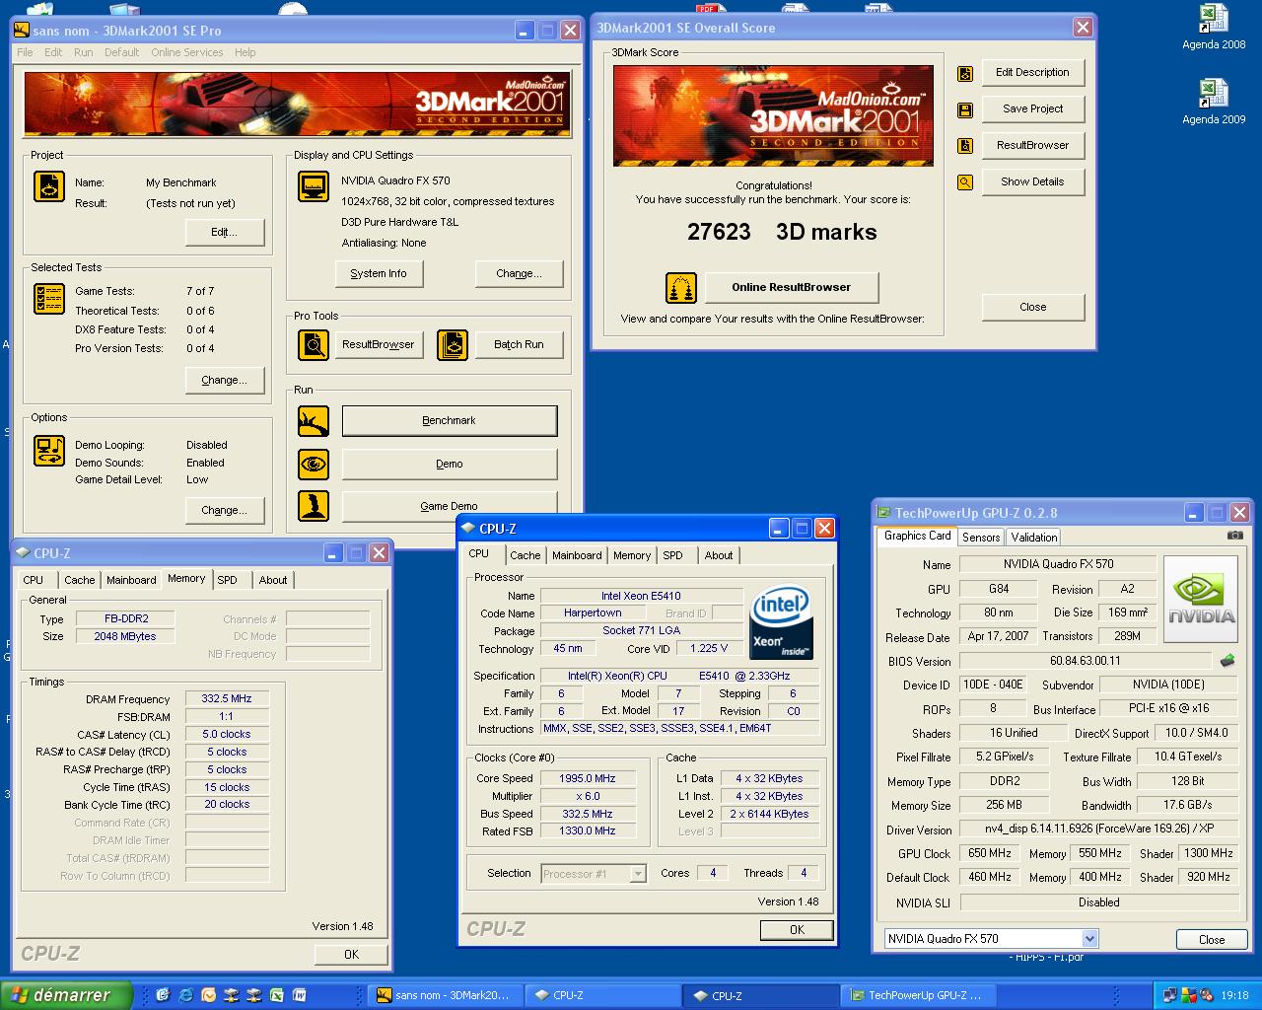Click the Edit Description button
Image resolution: width=1262 pixels, height=1010 pixels.
coord(1033,73)
